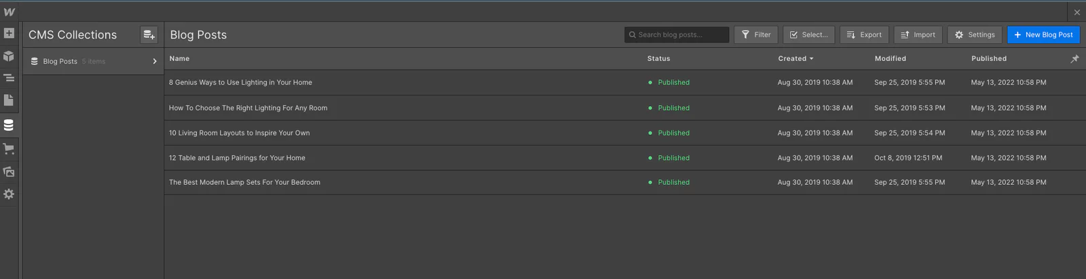Click the Select… button
This screenshot has height=279, width=1086.
[x=808, y=35]
